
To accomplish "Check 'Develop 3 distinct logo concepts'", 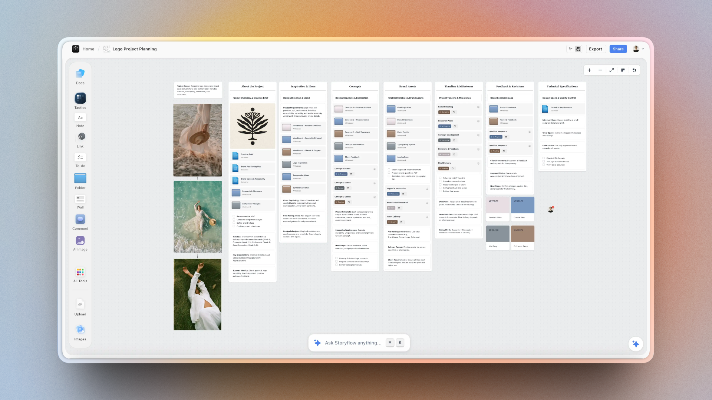I will coord(337,258).
